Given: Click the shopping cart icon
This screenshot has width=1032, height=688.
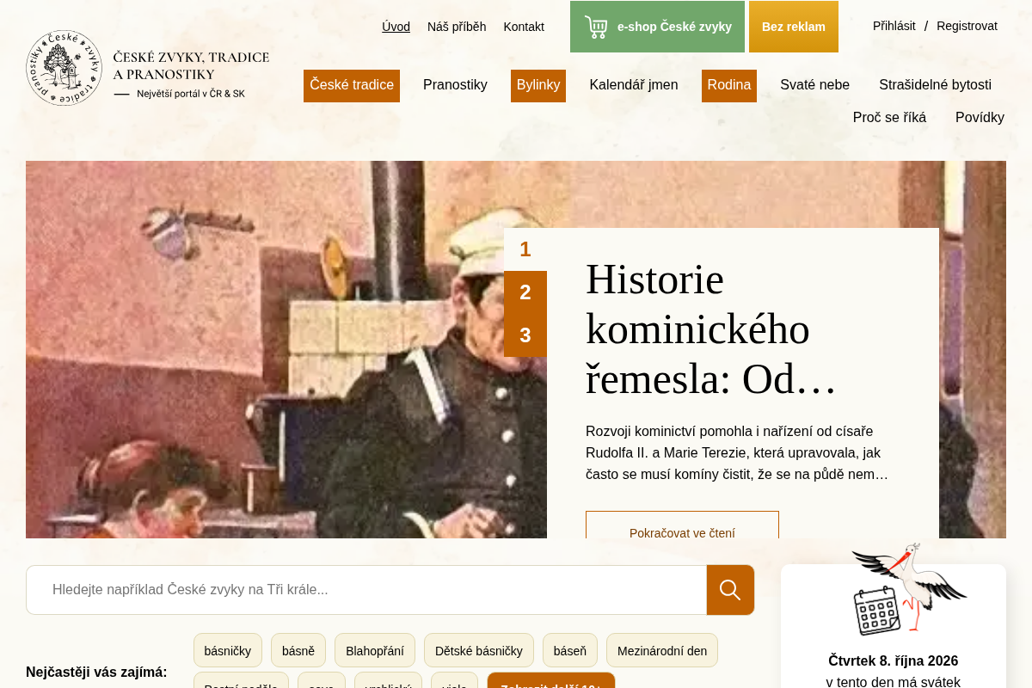Looking at the screenshot, I should coord(596,27).
